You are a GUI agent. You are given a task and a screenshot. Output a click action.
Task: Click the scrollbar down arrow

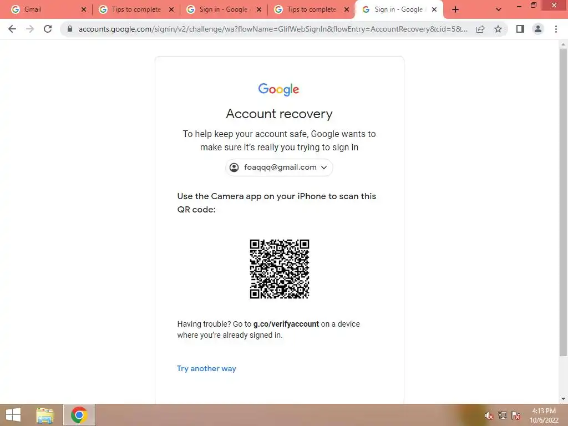click(x=563, y=399)
